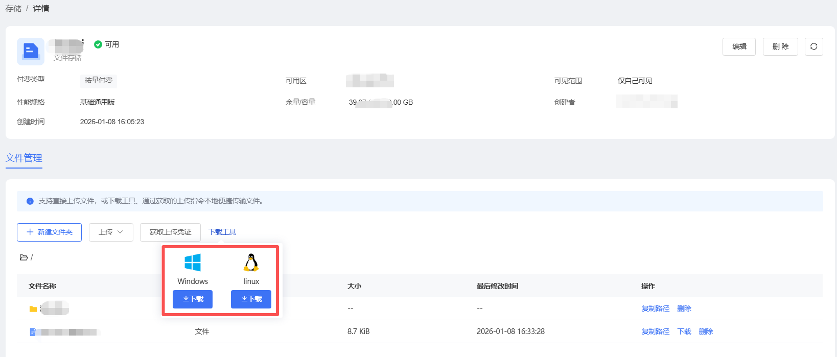Image resolution: width=837 pixels, height=357 pixels.
Task: Click the blue info notice icon
Action: click(30, 201)
